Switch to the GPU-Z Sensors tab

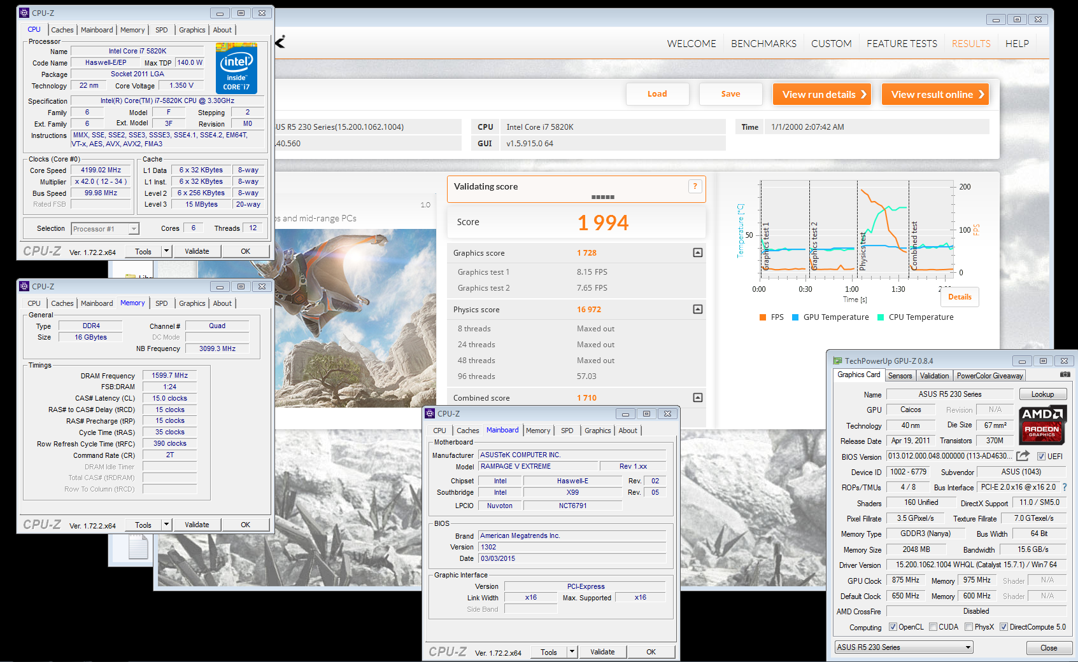[900, 376]
